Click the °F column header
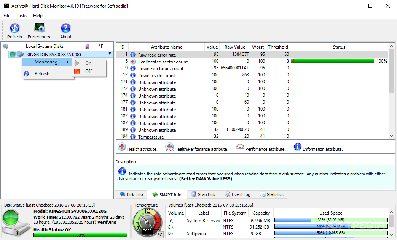 pos(101,46)
